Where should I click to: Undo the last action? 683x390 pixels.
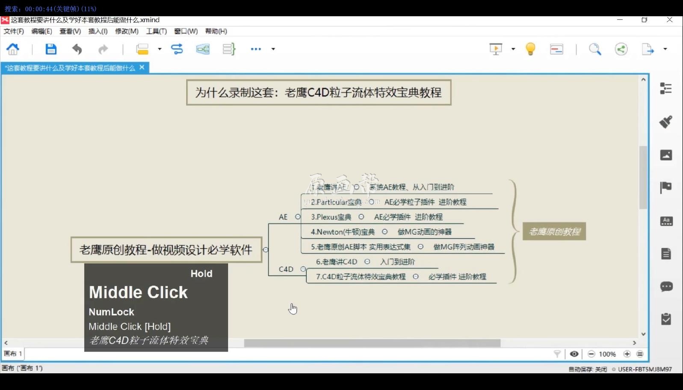click(x=77, y=49)
